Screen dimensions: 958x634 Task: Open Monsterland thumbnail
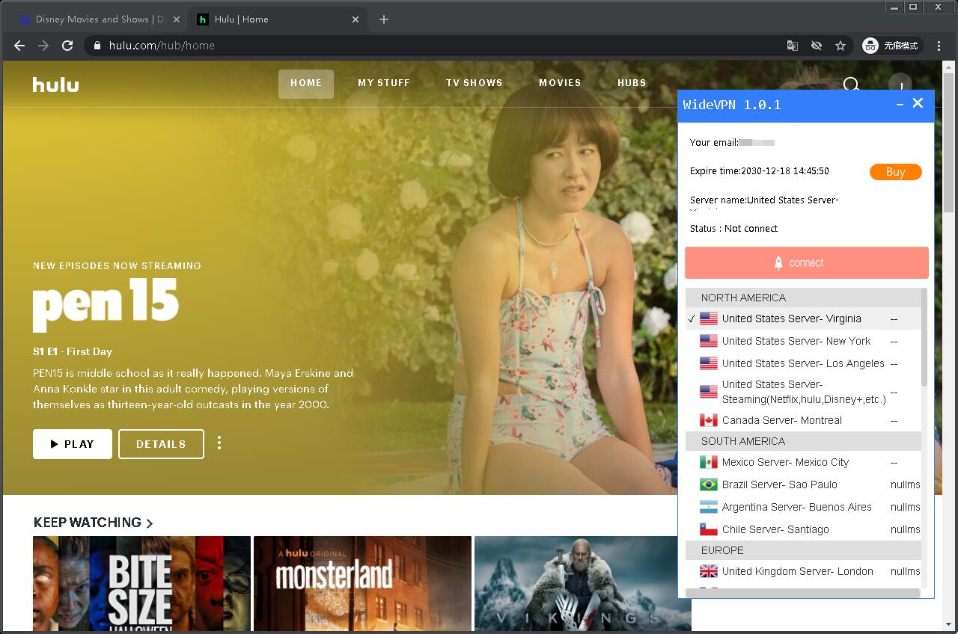click(x=362, y=583)
